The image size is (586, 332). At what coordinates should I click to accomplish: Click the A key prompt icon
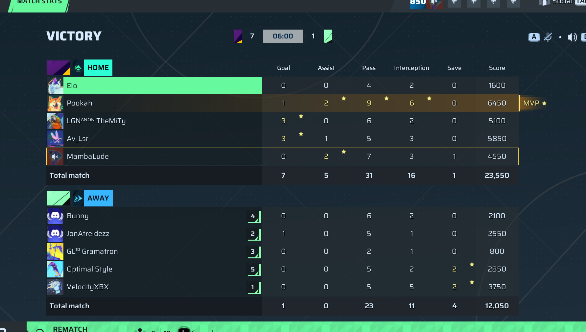[x=534, y=37]
